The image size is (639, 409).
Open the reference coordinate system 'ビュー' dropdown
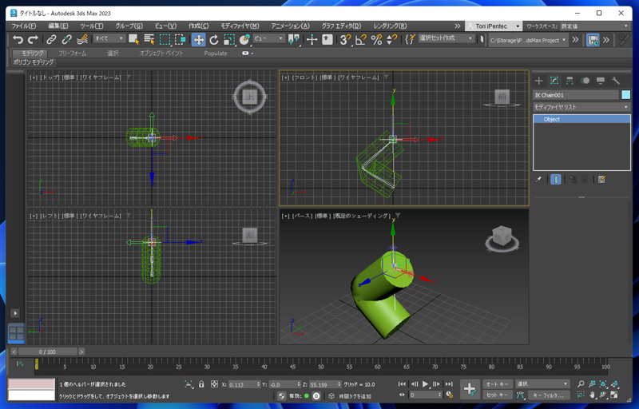click(x=268, y=38)
